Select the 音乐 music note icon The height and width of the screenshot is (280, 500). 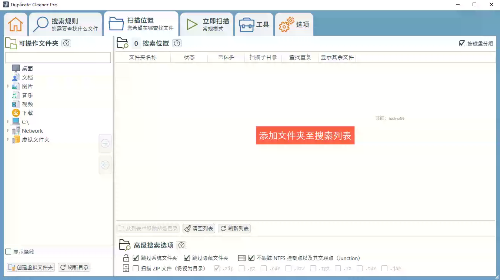16,95
